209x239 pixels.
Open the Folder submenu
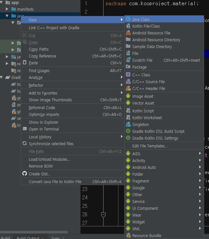[x=164, y=174]
